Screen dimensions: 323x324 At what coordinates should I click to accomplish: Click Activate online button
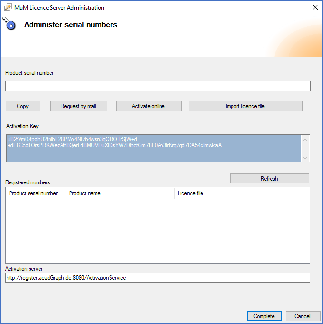coord(149,106)
